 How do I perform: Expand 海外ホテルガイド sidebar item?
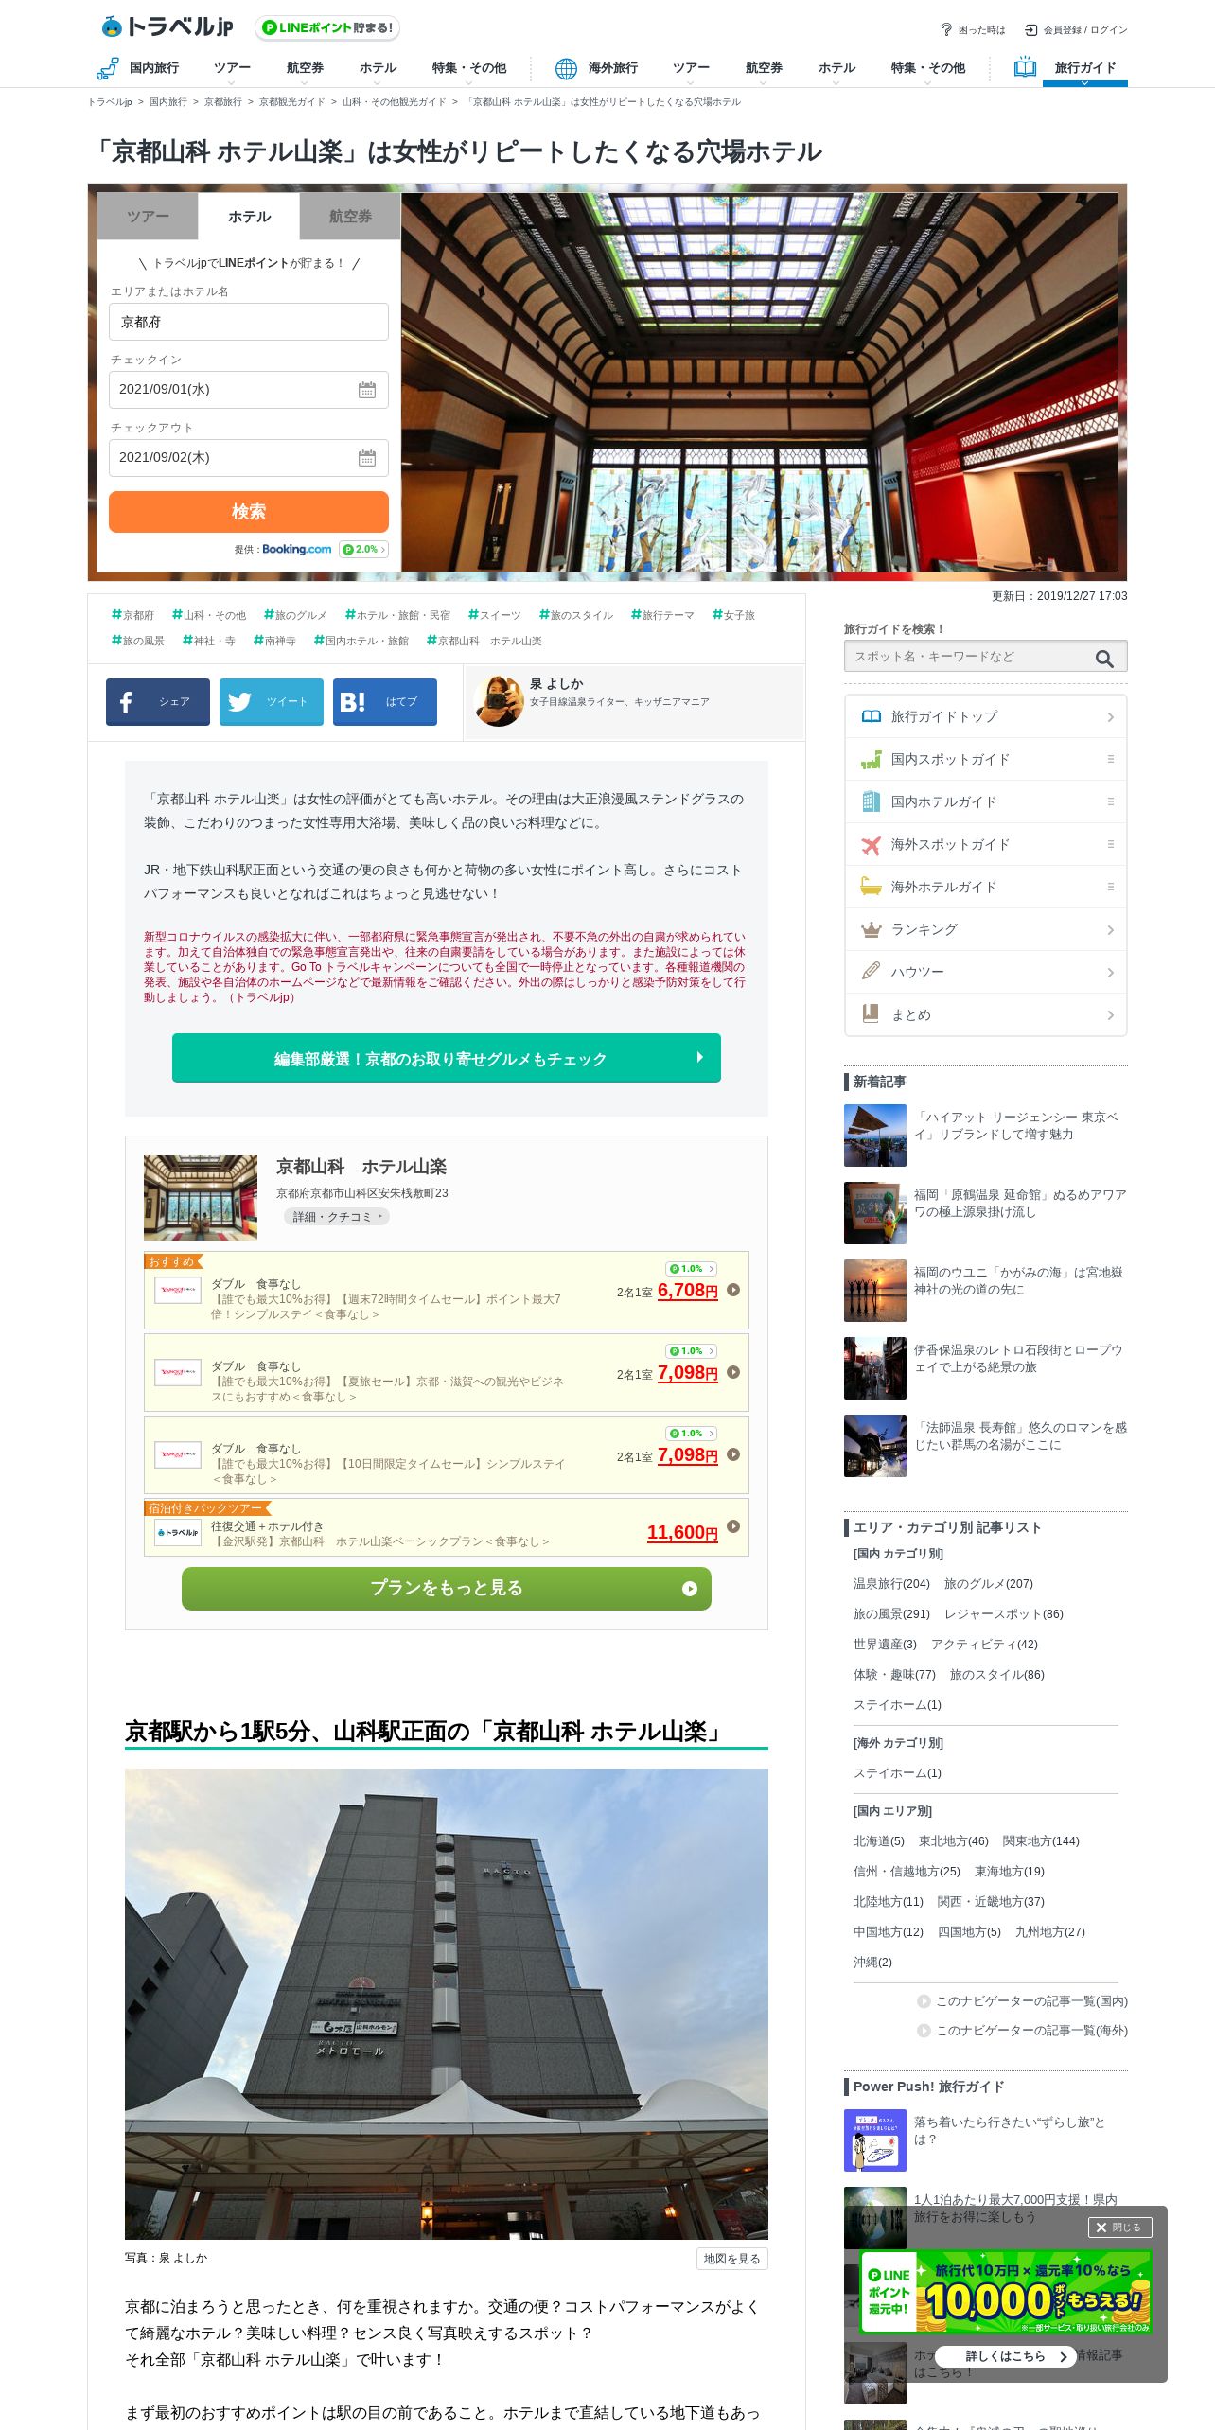tap(986, 887)
